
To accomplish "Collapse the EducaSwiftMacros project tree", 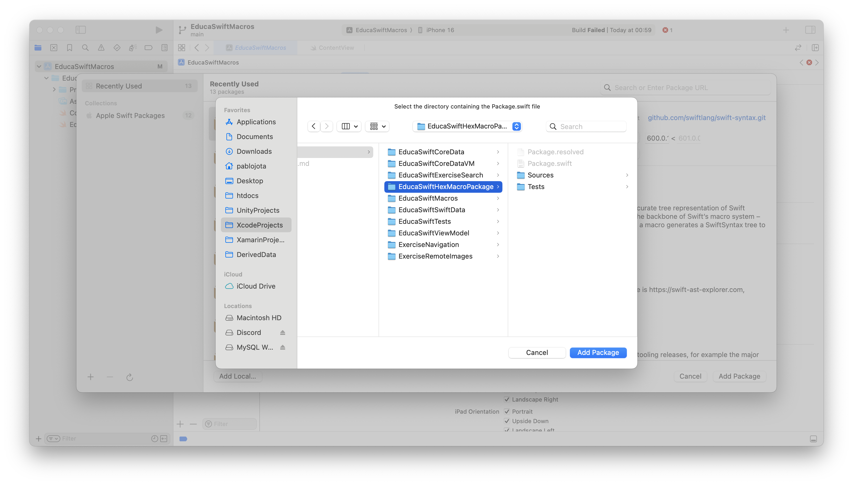I will click(39, 66).
